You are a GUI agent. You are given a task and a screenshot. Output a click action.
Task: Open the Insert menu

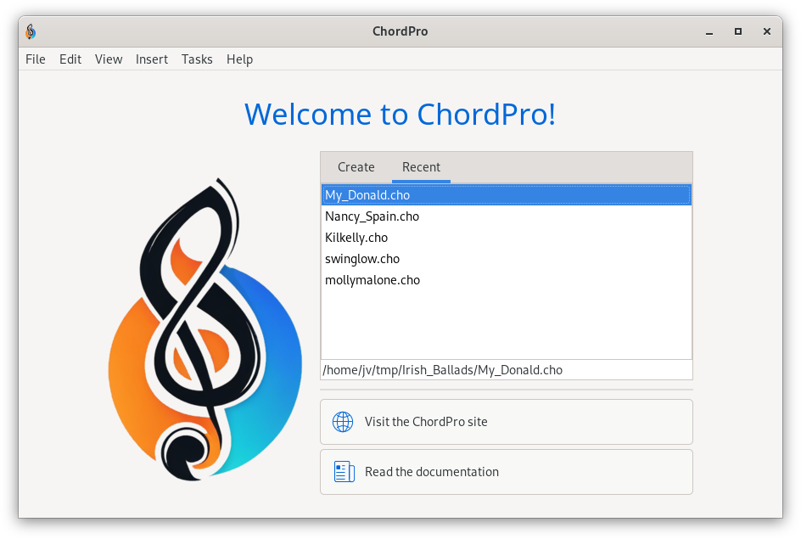pyautogui.click(x=152, y=59)
